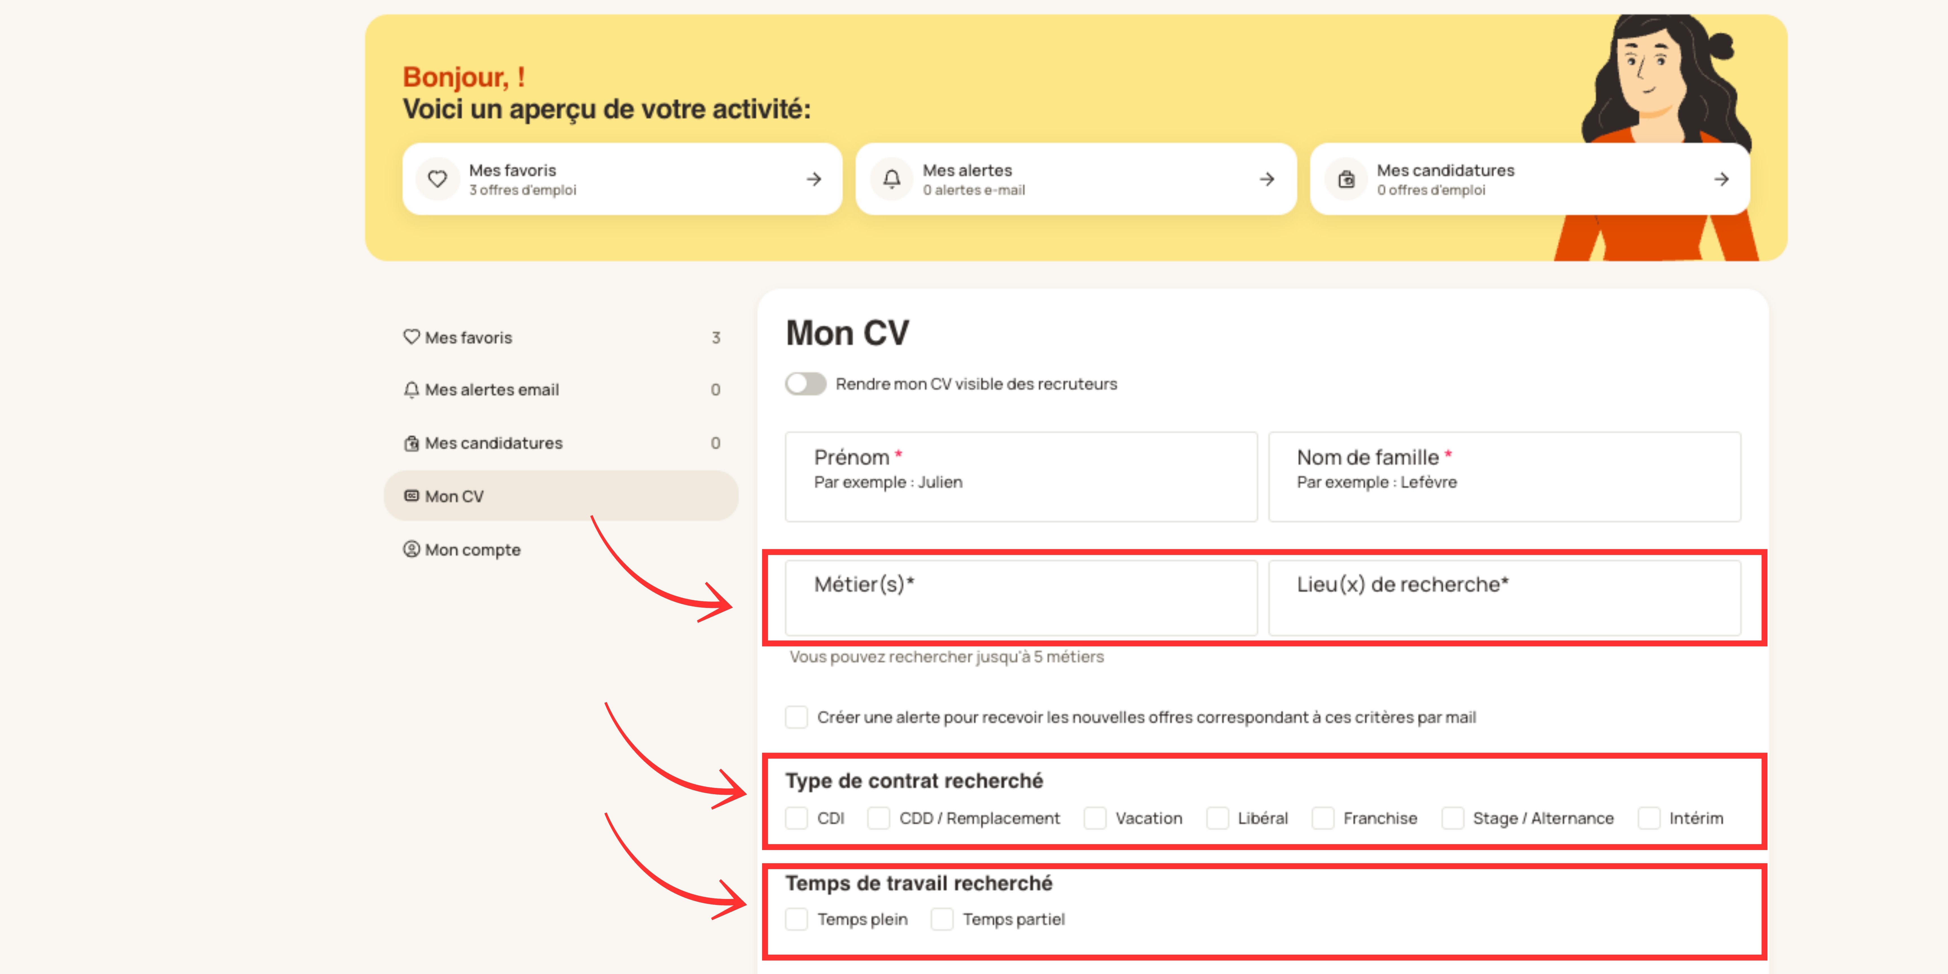Select Stage / Alternance checkbox
The image size is (1948, 974).
(1452, 818)
